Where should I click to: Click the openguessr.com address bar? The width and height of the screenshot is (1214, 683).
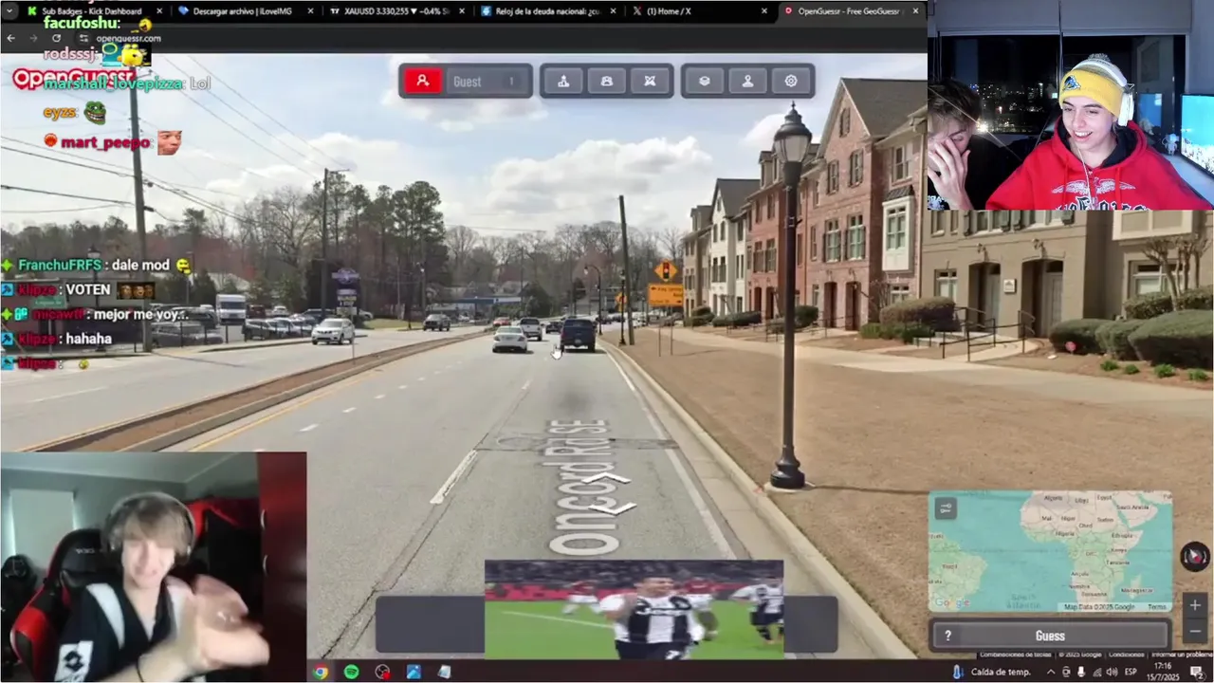pyautogui.click(x=128, y=38)
